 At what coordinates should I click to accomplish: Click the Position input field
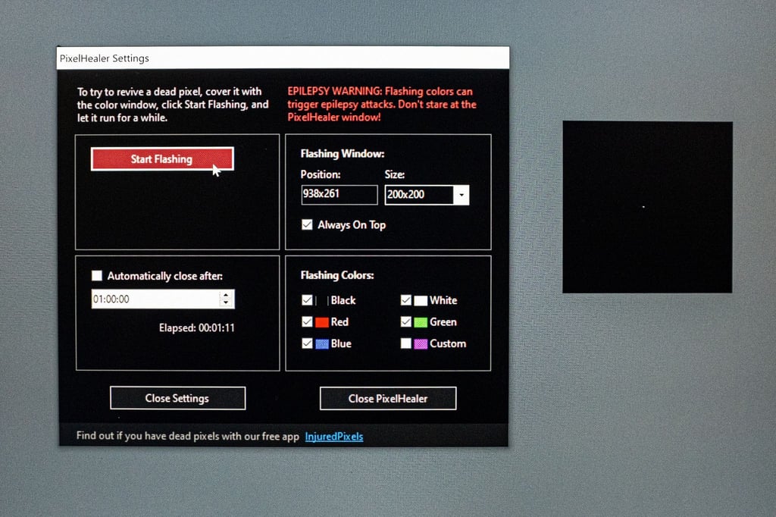[x=339, y=194]
